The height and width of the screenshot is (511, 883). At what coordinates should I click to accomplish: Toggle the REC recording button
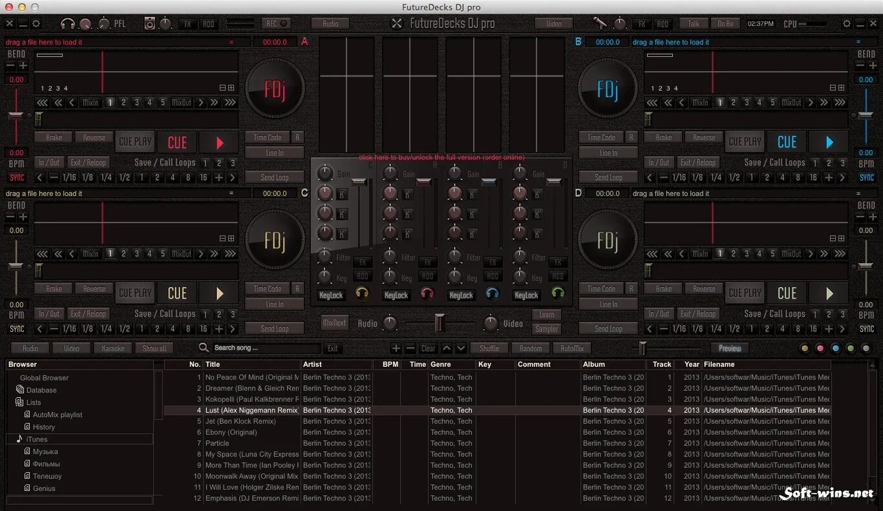click(x=276, y=23)
